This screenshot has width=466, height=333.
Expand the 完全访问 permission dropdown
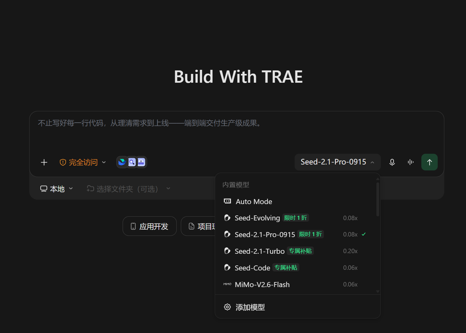point(83,162)
